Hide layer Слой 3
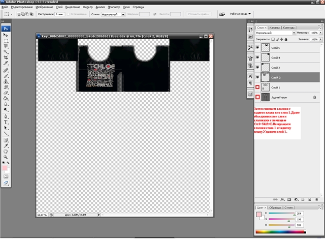 click(x=257, y=67)
